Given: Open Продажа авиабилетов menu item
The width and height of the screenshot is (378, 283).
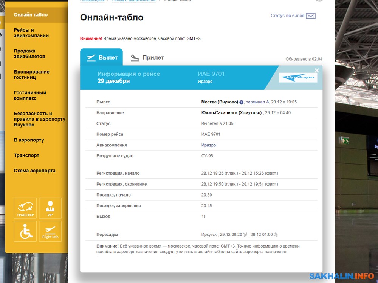Looking at the screenshot, I should (29, 54).
